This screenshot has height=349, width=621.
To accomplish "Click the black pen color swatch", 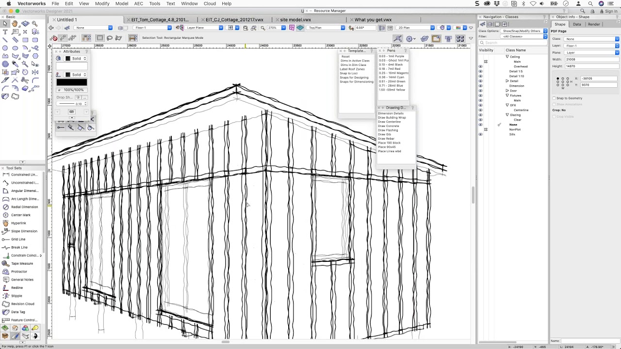I will click(72, 82).
